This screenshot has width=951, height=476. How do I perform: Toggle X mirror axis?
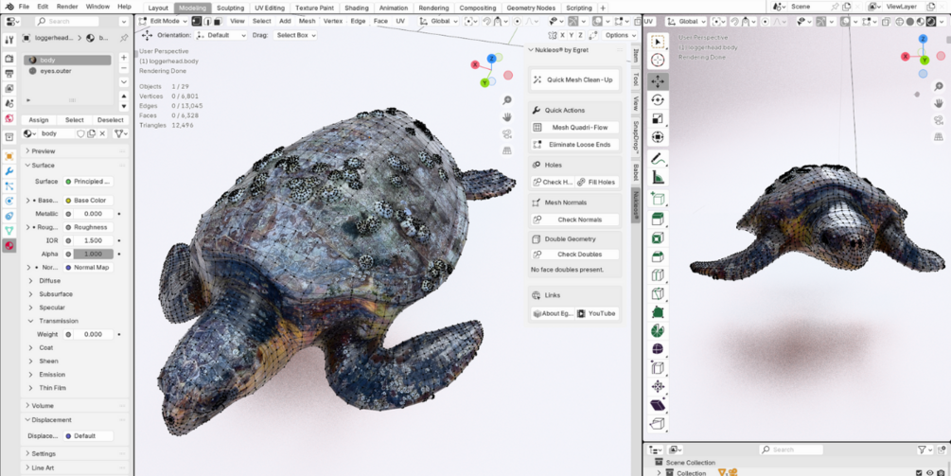tap(563, 35)
